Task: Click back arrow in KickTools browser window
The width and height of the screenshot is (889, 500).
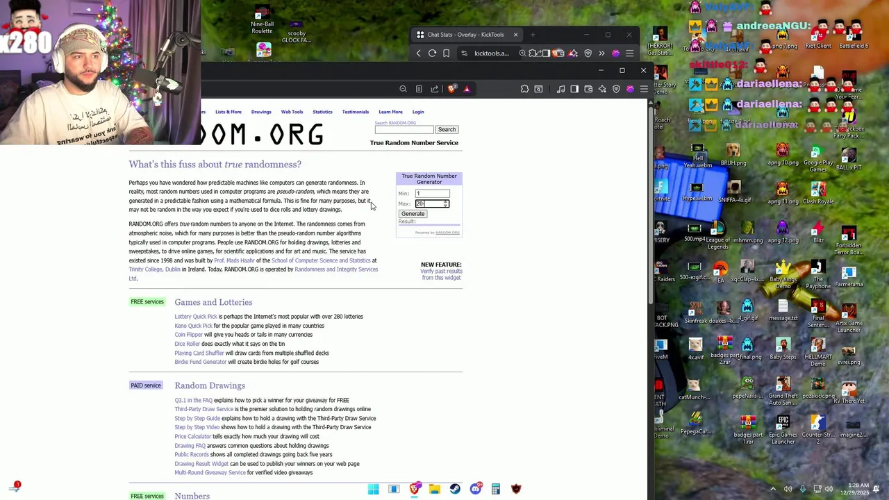Action: 418,53
